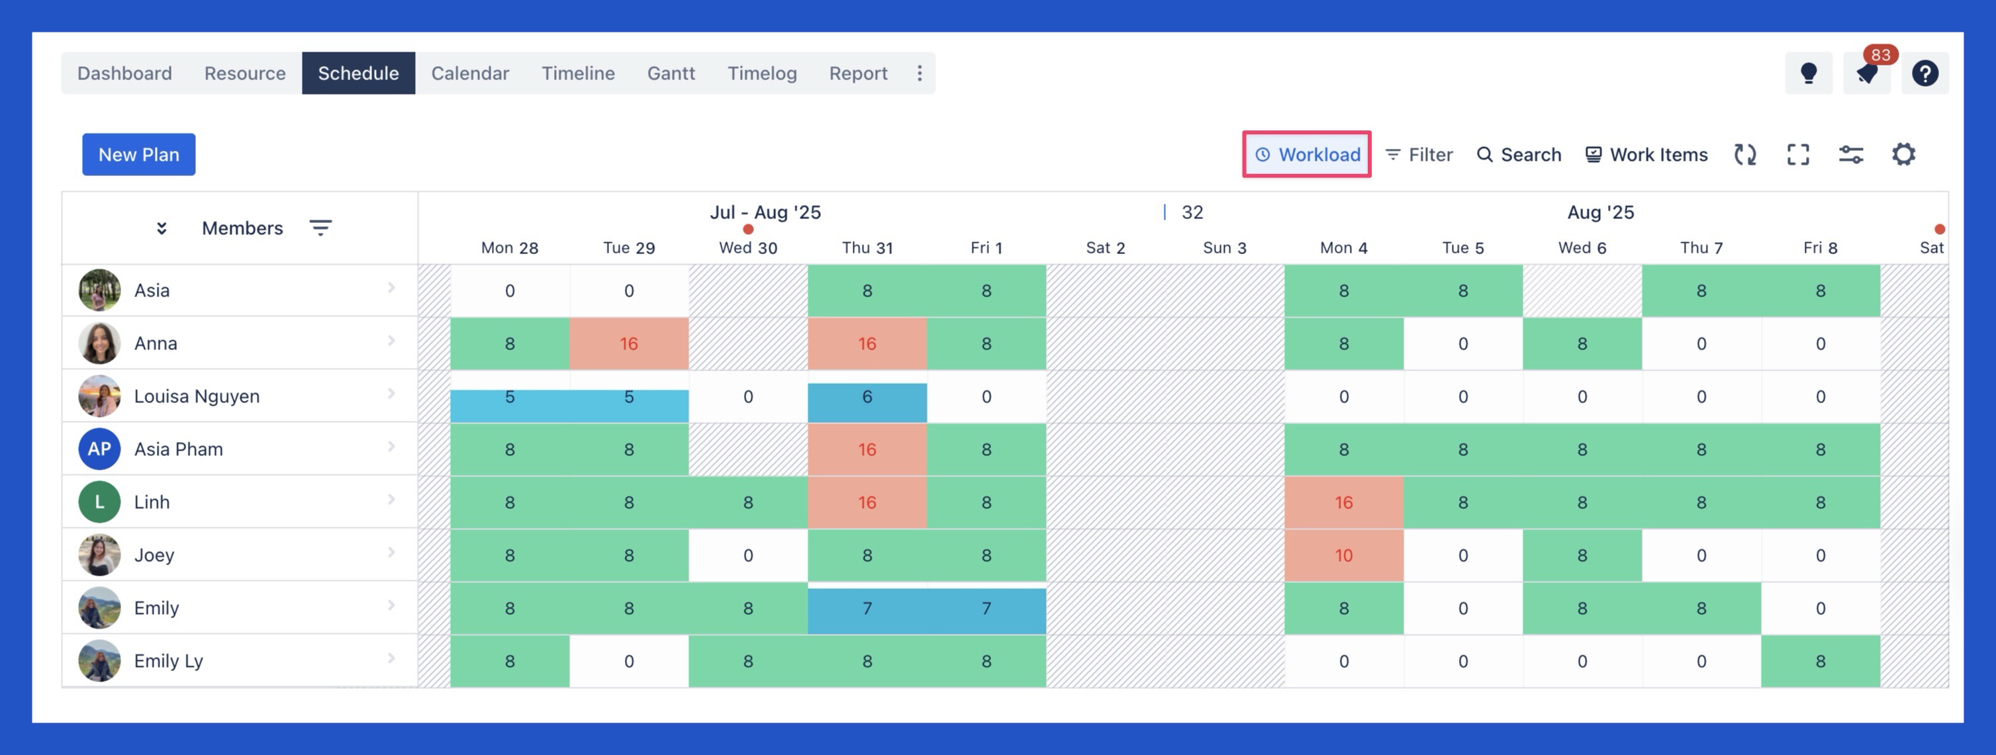Click Anna's avatar photo
The image size is (1996, 755).
[x=99, y=343]
